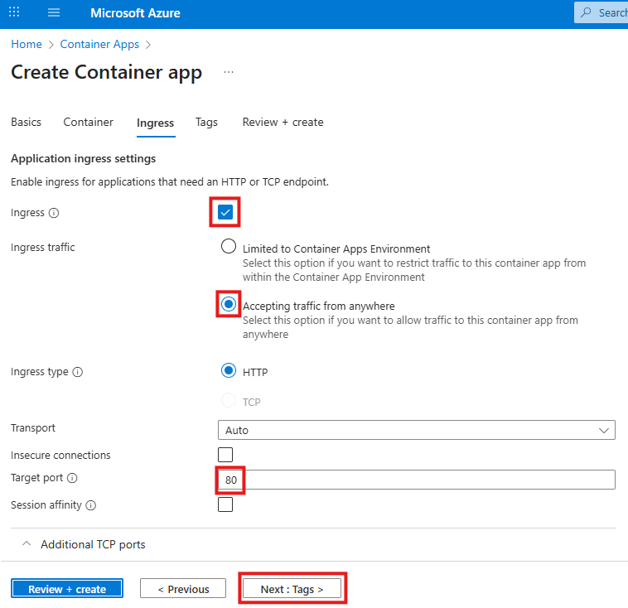Open the Azure apps grid launcher
This screenshot has height=608, width=628.
click(14, 13)
